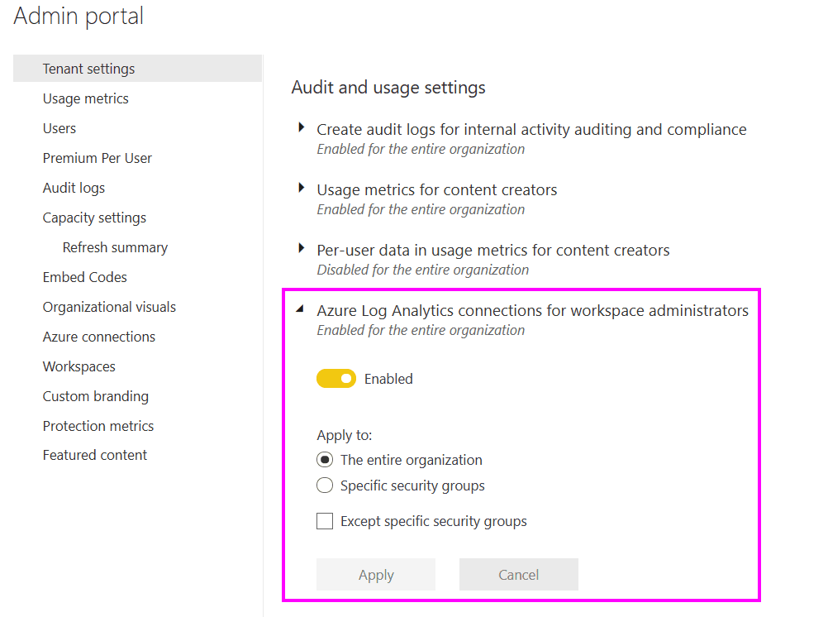Expand Per-user data in usage metrics arrow

click(301, 247)
